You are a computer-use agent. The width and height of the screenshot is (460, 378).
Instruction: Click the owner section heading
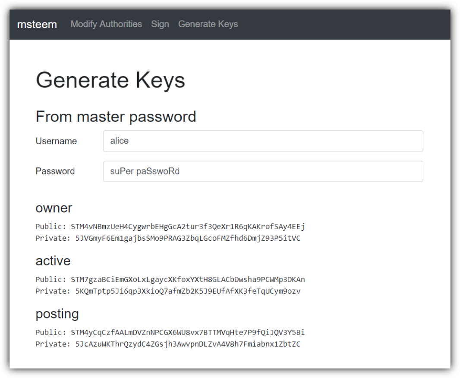coord(54,208)
